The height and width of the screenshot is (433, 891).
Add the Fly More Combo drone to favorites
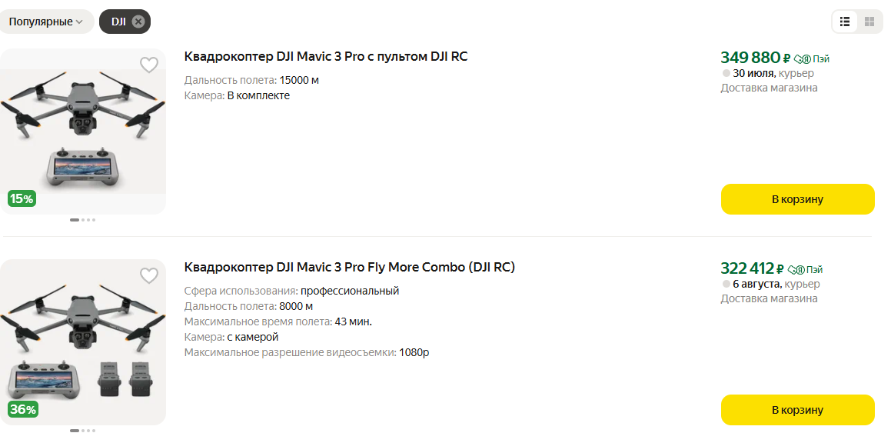click(x=149, y=275)
